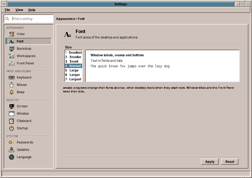
Task: Click the search magnifier icon
Action: tap(7, 19)
